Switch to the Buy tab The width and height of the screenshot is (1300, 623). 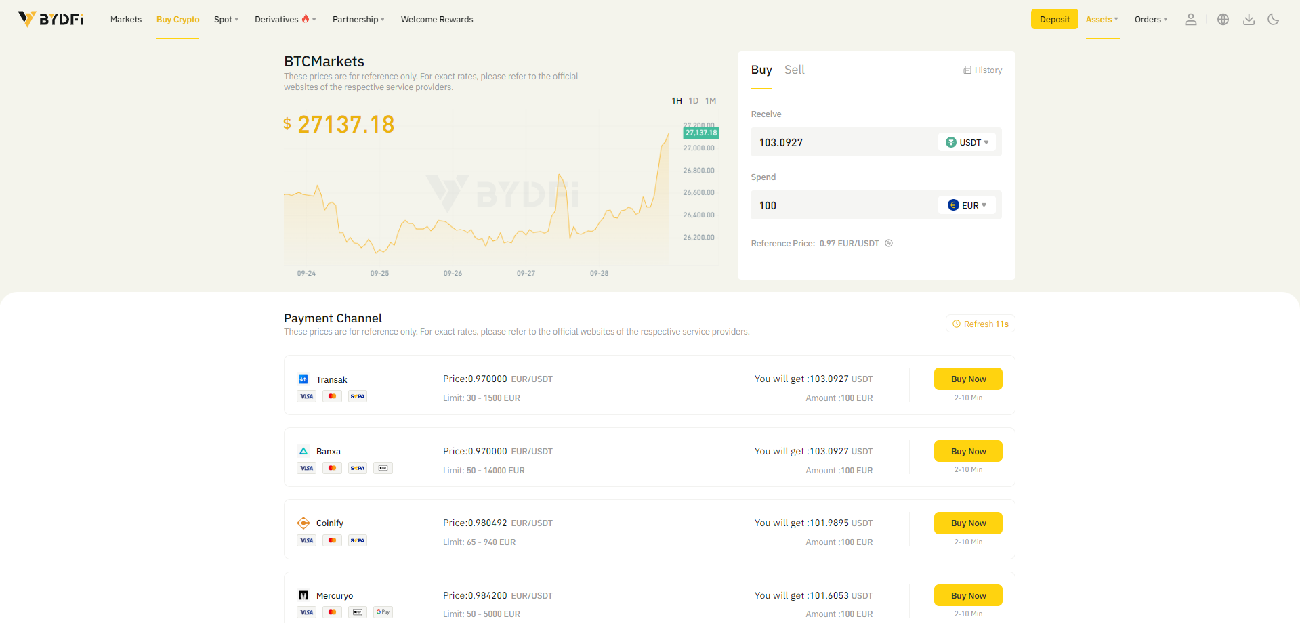pos(761,70)
